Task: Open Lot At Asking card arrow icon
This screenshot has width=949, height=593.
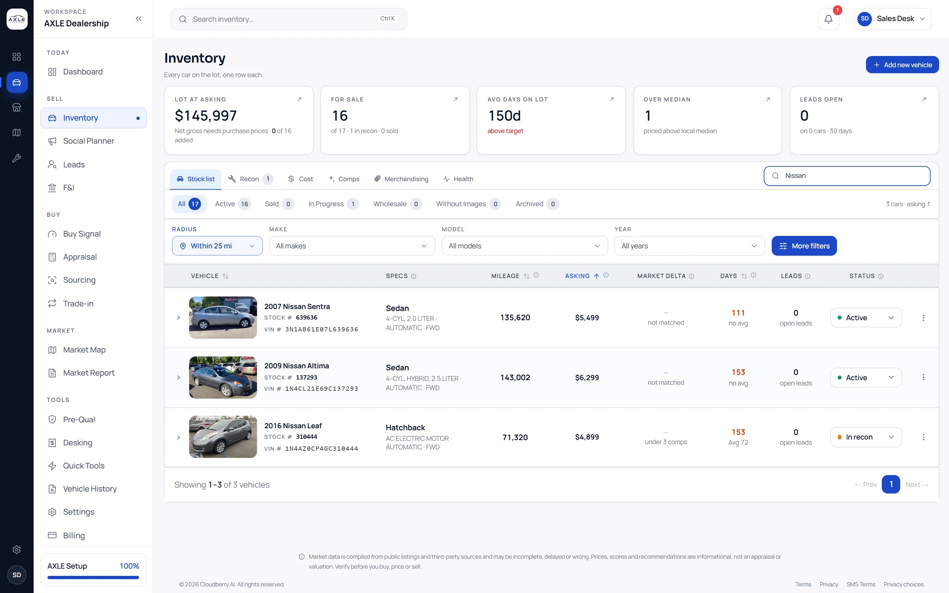Action: click(x=299, y=99)
